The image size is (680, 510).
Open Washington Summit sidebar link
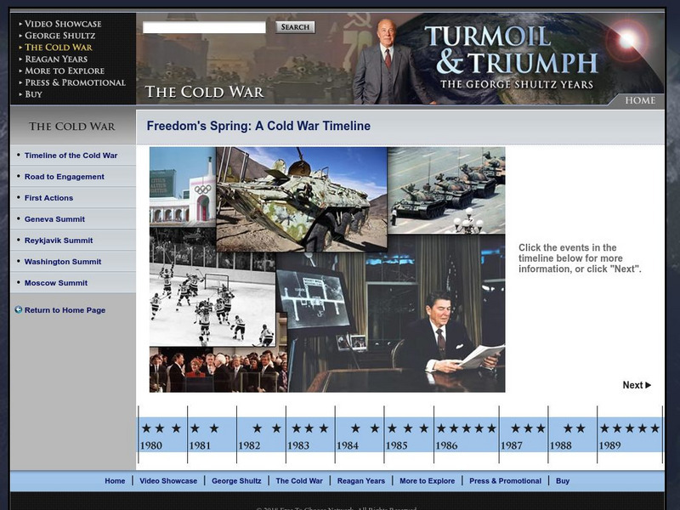(63, 262)
